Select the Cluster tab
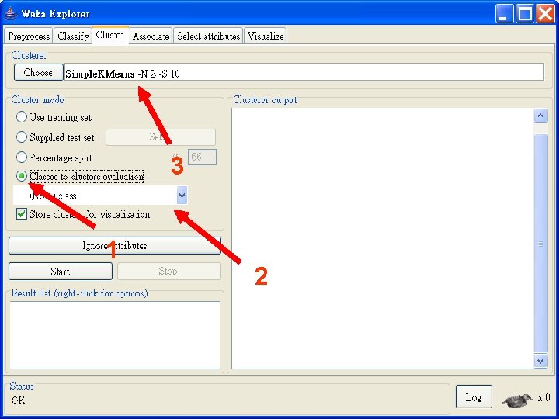Viewport: 559px width, 419px height. (110, 35)
